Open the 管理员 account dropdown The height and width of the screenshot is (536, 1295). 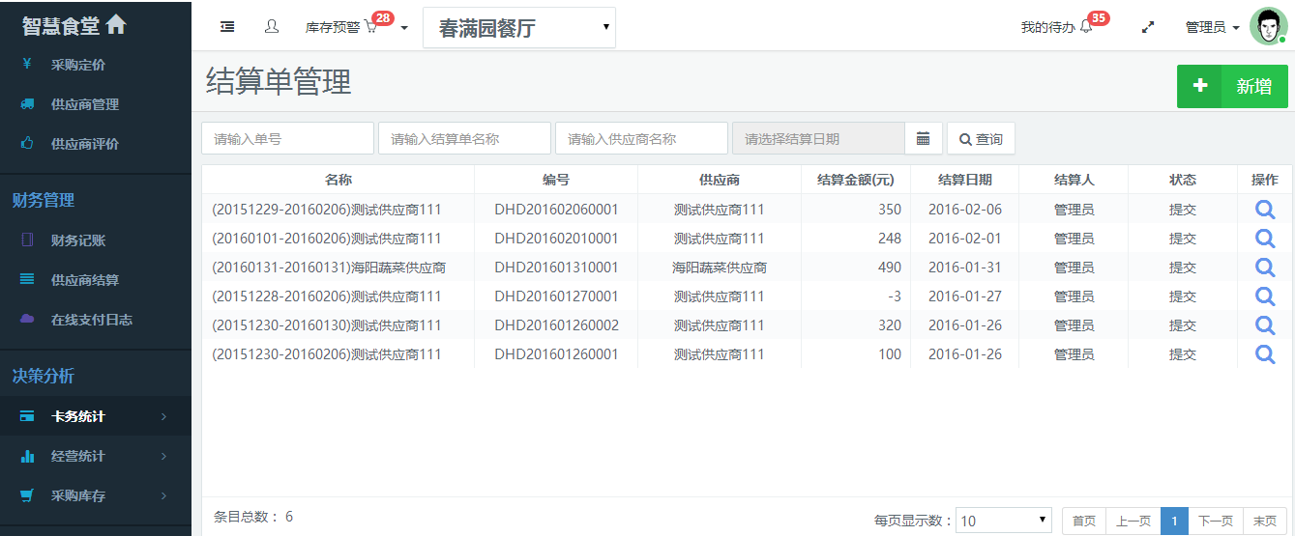(x=1213, y=28)
